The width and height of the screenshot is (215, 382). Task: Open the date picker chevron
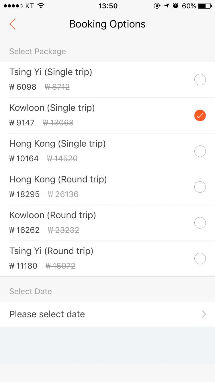[x=204, y=314]
